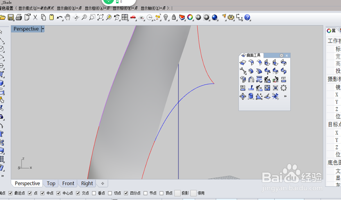Click the Save file floppy disk icon
This screenshot has width=341, height=200.
(x=11, y=17)
